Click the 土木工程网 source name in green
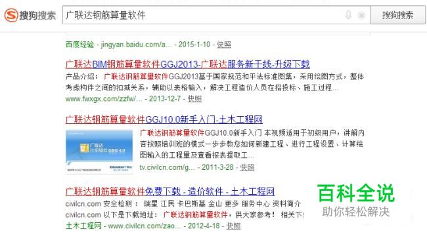The height and width of the screenshot is (240, 427). [83, 226]
